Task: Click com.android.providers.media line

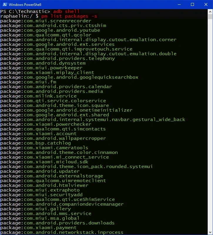Action: point(52,91)
